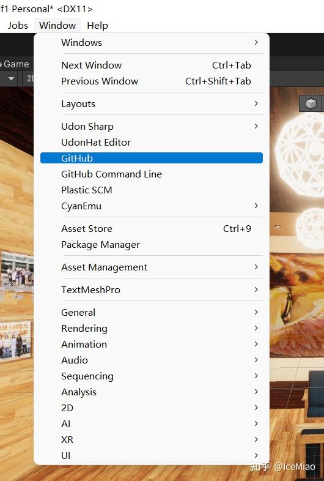Open Plastic SCM window
This screenshot has width=324, height=481.
click(x=152, y=190)
